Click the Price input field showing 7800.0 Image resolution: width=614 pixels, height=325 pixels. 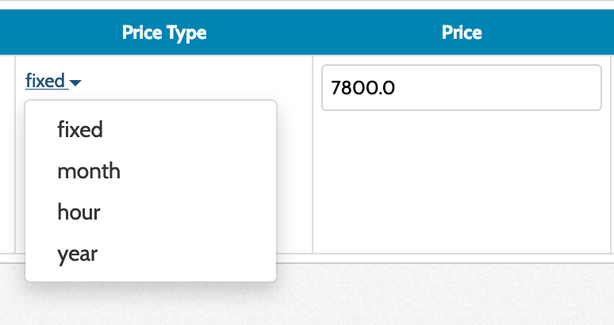(x=461, y=88)
